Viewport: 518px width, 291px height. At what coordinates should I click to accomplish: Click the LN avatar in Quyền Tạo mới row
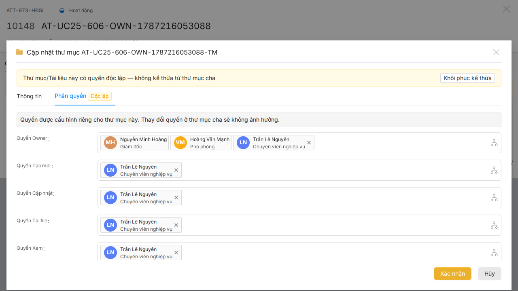(x=110, y=170)
